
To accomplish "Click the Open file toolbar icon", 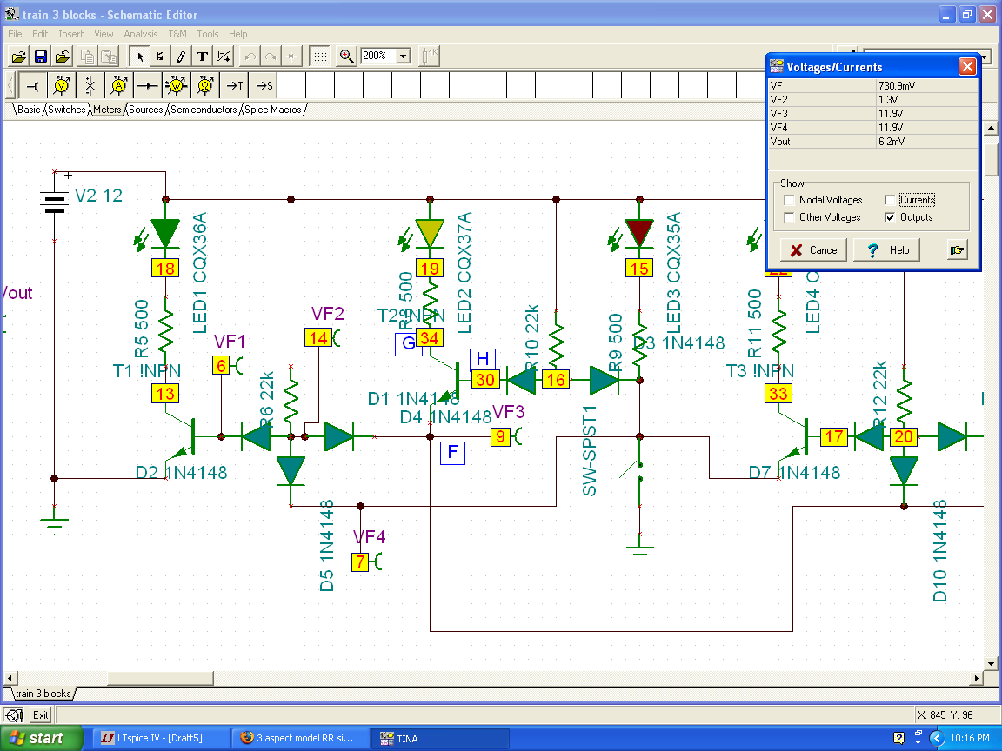I will click(19, 56).
